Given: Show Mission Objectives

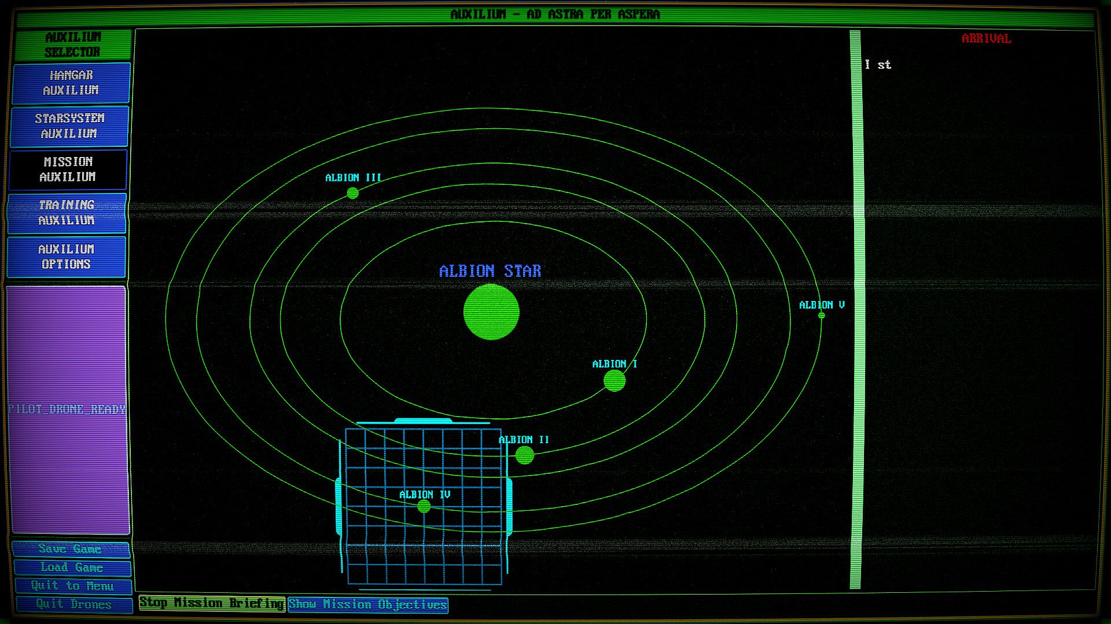Looking at the screenshot, I should pos(368,604).
